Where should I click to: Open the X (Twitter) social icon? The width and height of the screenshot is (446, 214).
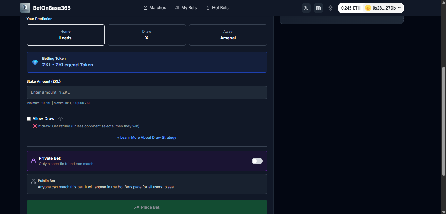(306, 7)
